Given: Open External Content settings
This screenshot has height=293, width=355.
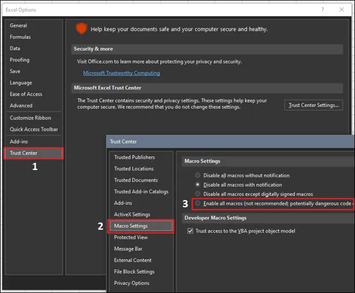Looking at the screenshot, I should (133, 260).
